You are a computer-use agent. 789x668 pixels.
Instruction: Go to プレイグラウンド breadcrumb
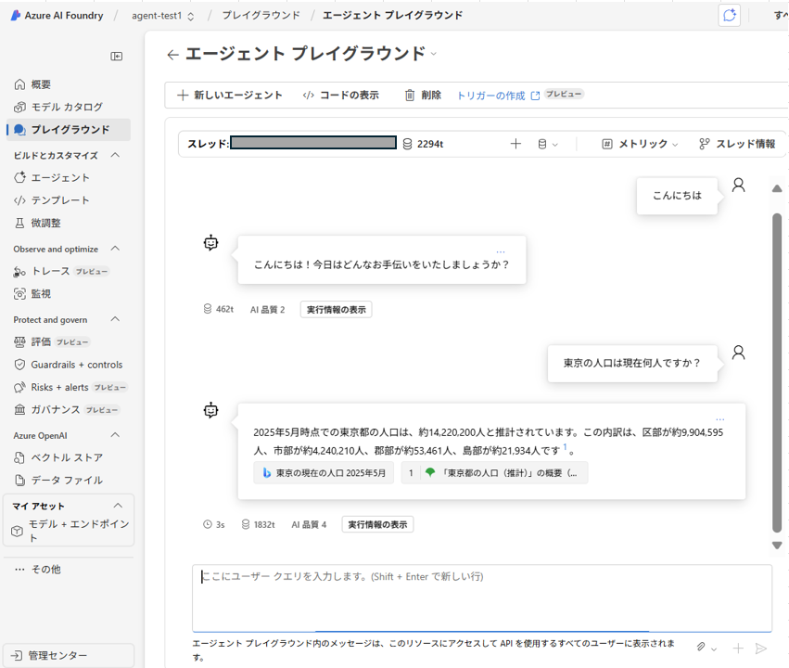(x=261, y=15)
